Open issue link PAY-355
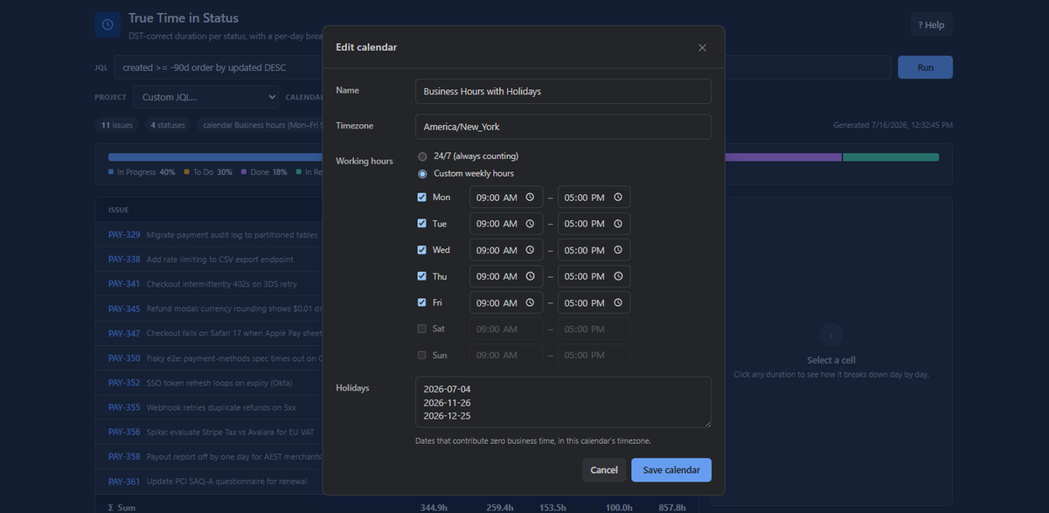 click(124, 407)
